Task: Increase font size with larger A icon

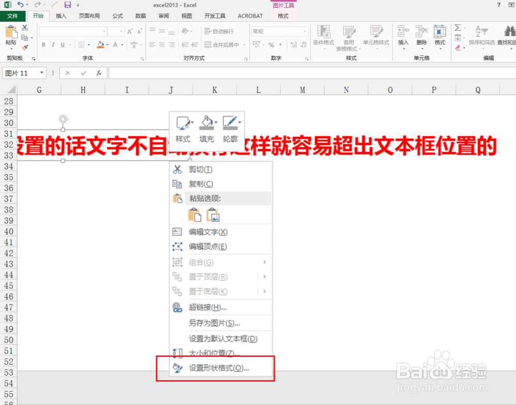Action: click(130, 31)
